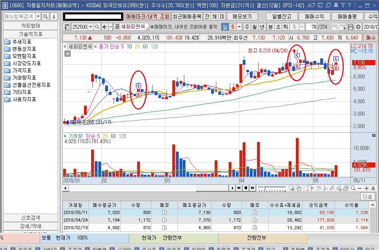
Task: Click the pin icon in title bar
Action: tap(336, 5)
